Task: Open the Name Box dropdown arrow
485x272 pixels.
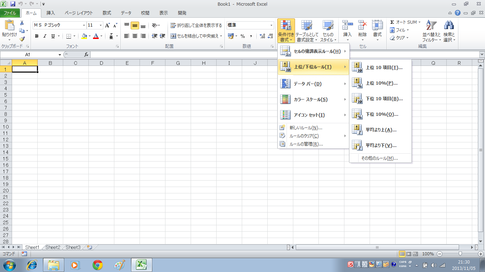Action: coord(60,55)
